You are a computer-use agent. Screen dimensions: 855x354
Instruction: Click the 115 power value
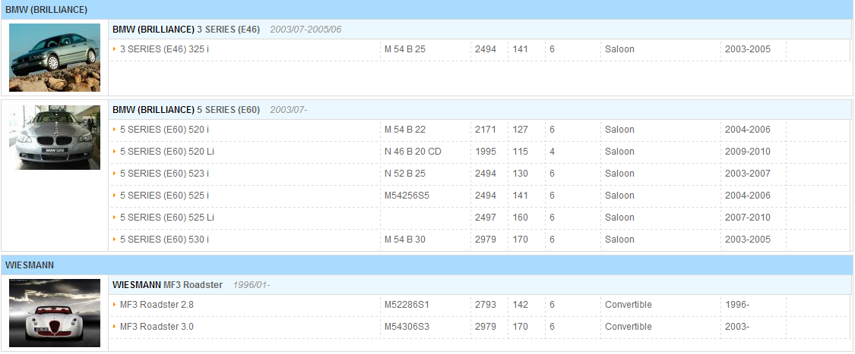tap(520, 152)
